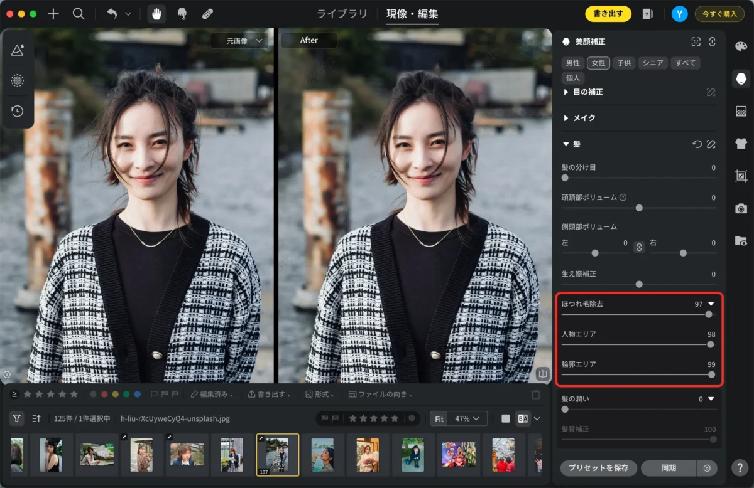Click the ほつれ毛除去 slider handle
Viewport: 754px width, 488px height.
click(x=709, y=314)
